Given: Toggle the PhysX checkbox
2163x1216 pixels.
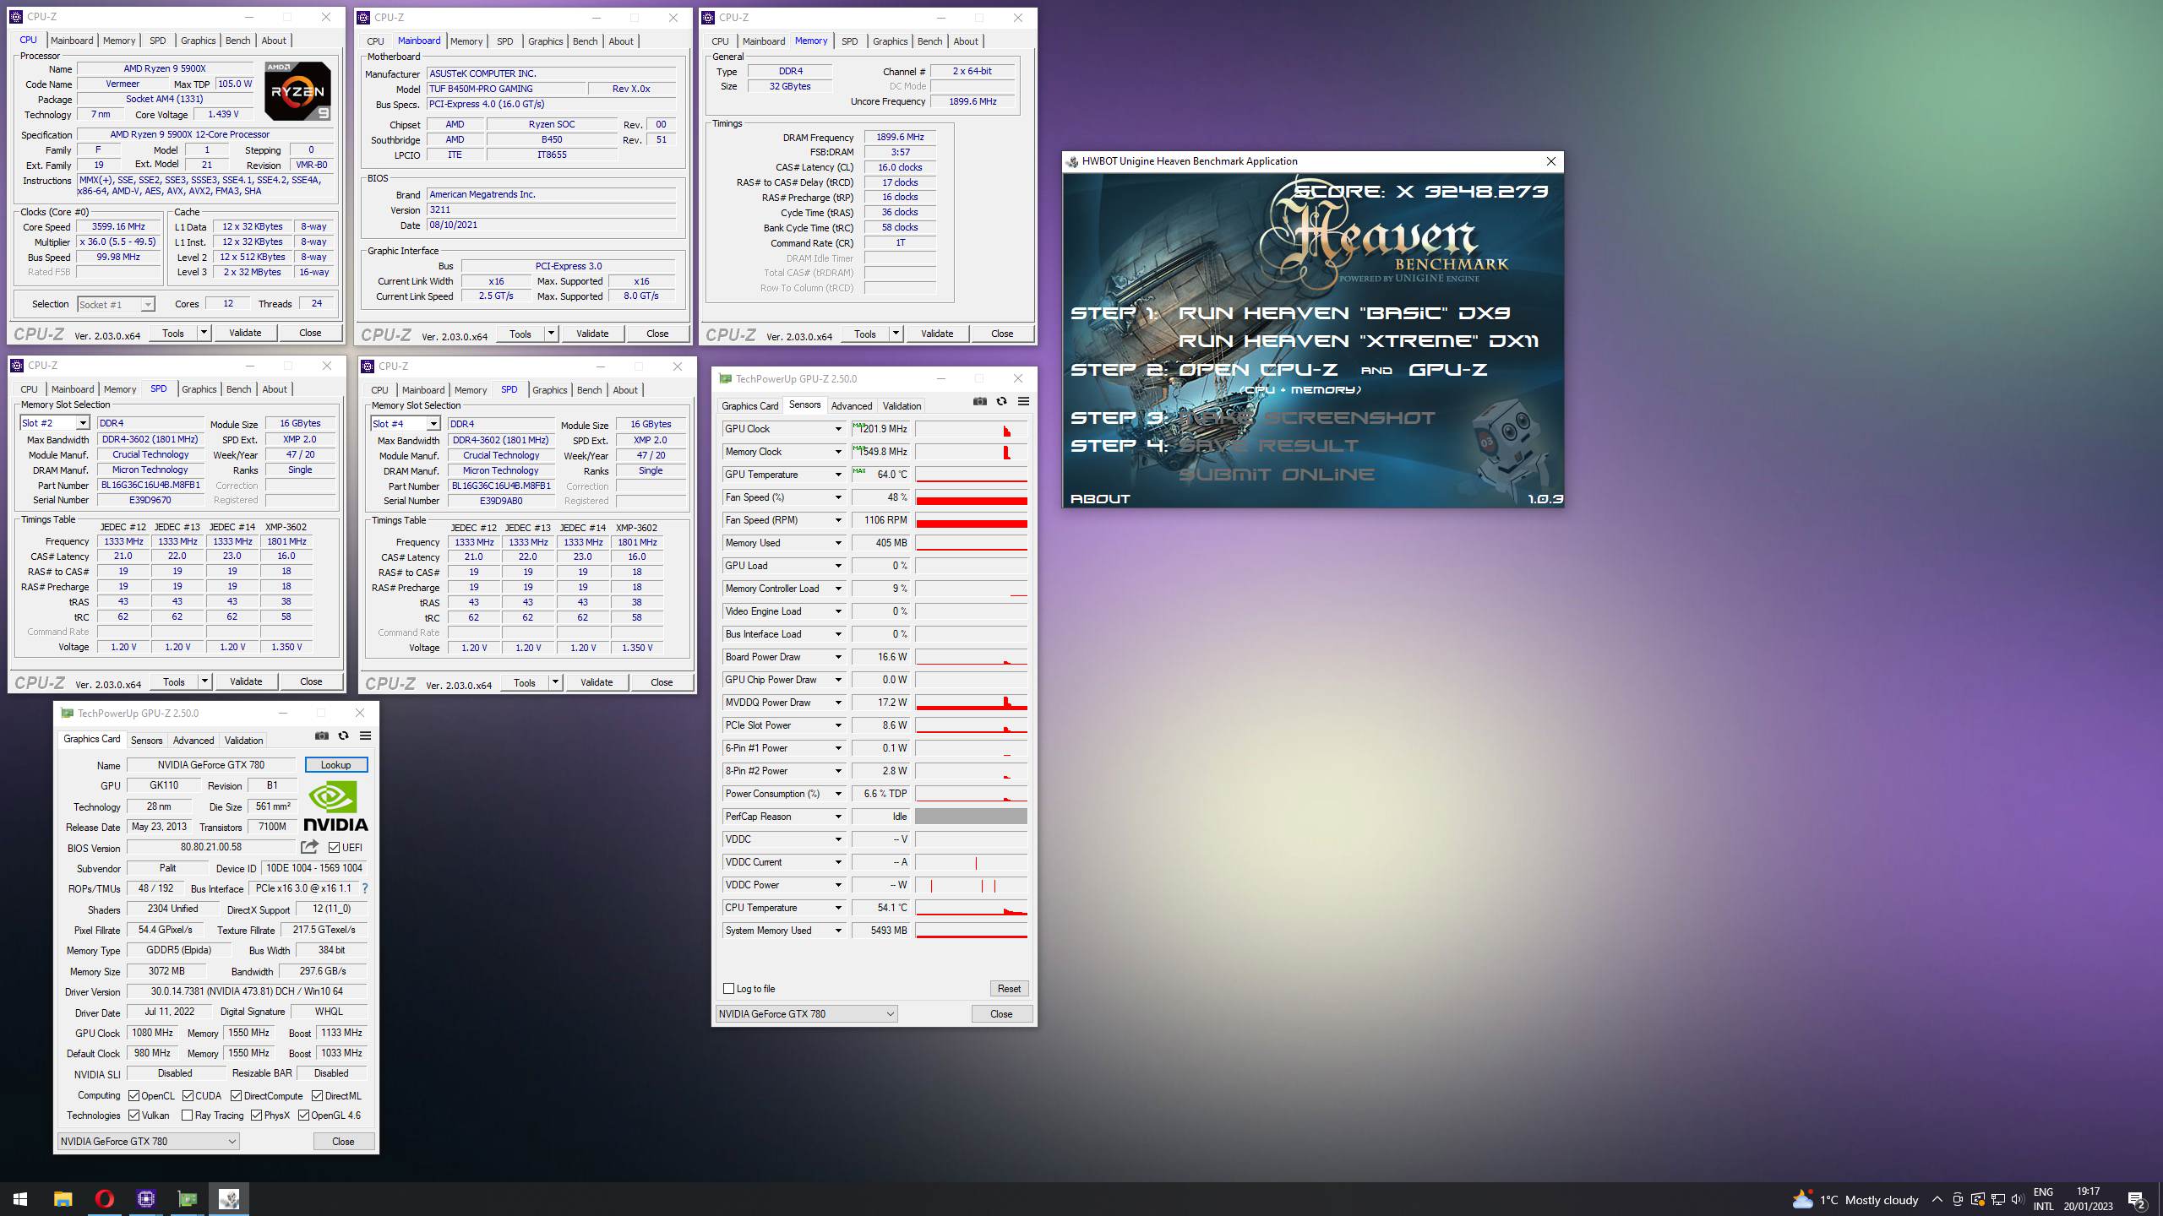Looking at the screenshot, I should pos(256,1116).
